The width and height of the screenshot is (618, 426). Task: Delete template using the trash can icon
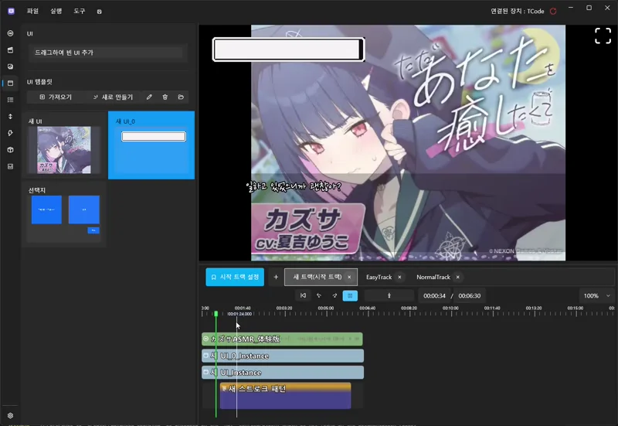(165, 97)
